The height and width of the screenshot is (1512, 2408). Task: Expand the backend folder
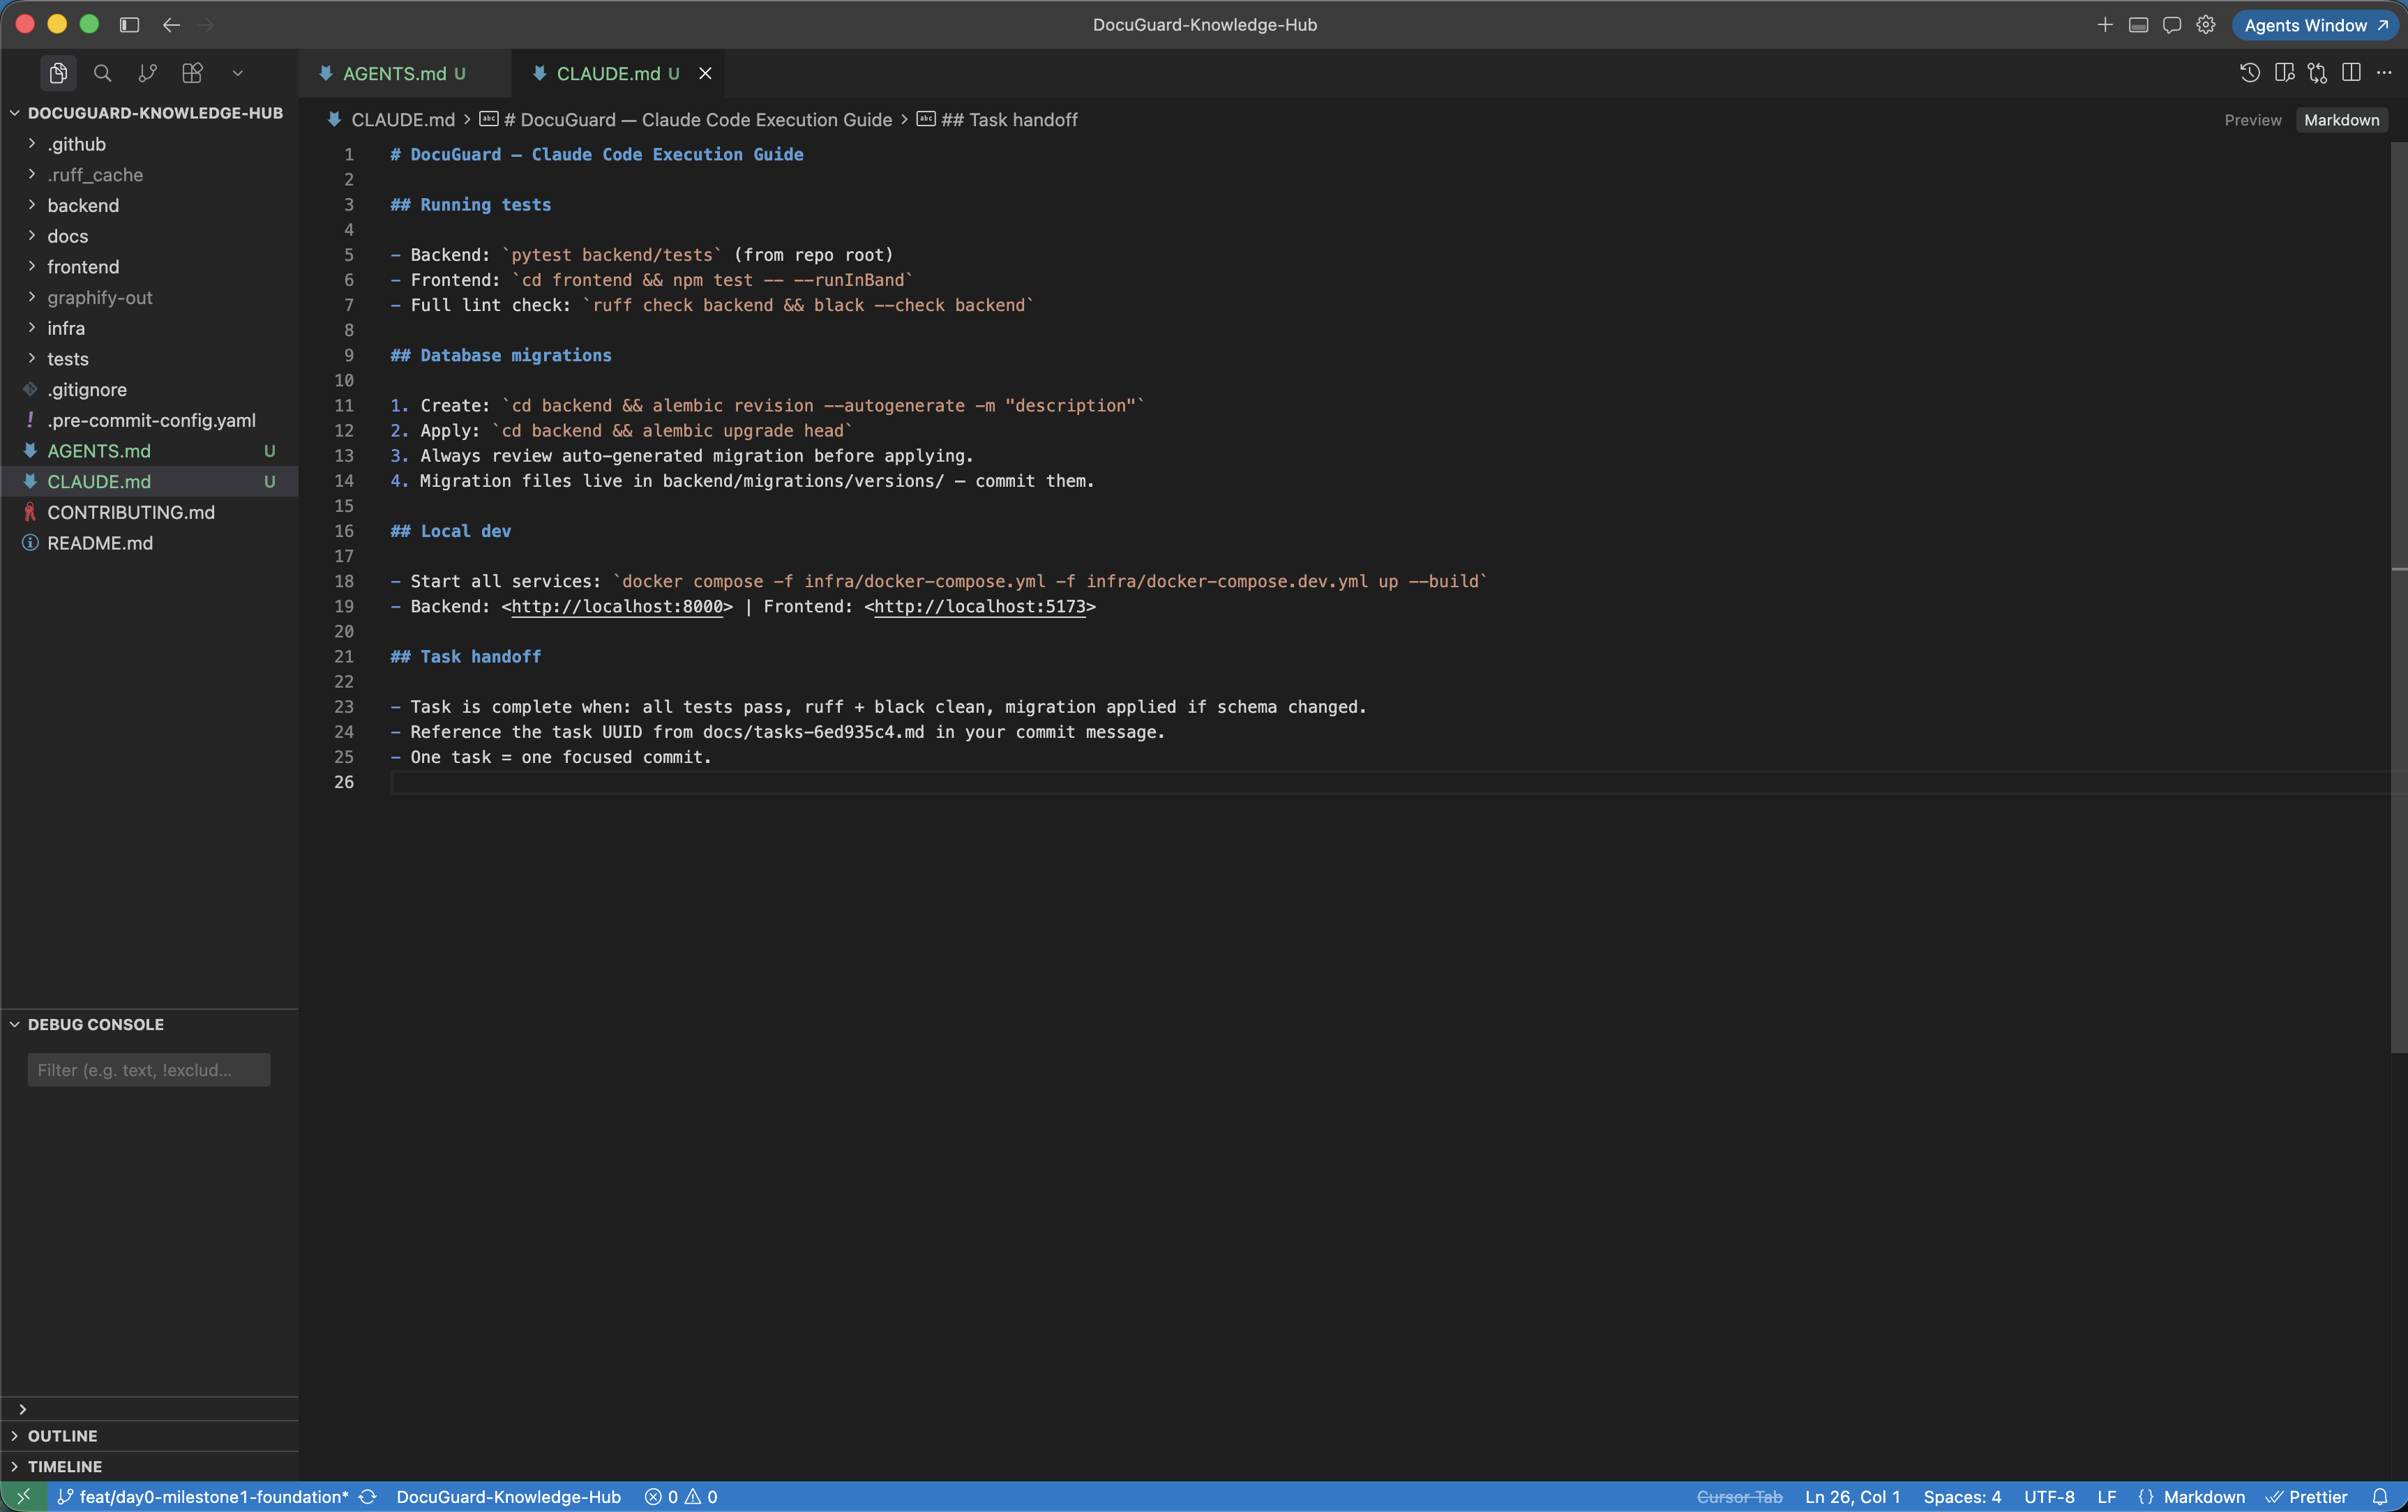149,205
